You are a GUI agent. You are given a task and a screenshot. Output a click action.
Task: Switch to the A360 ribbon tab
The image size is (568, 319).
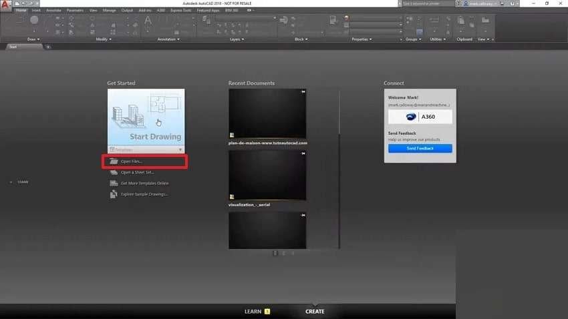161,10
